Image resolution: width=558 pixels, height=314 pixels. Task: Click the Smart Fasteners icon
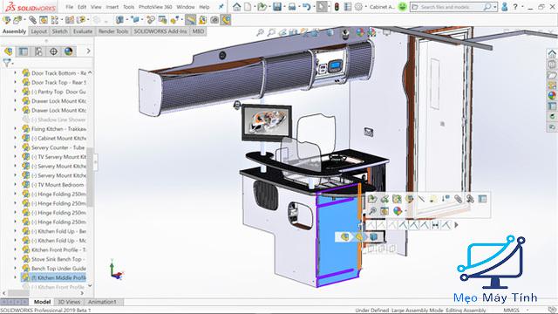pos(70,20)
